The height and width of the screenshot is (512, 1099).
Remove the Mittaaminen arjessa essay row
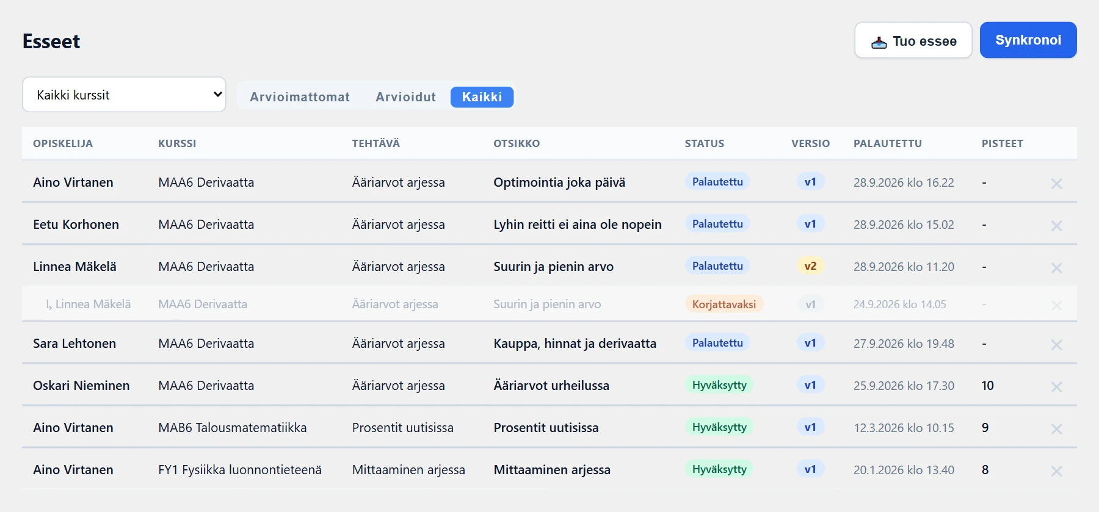coord(1056,471)
